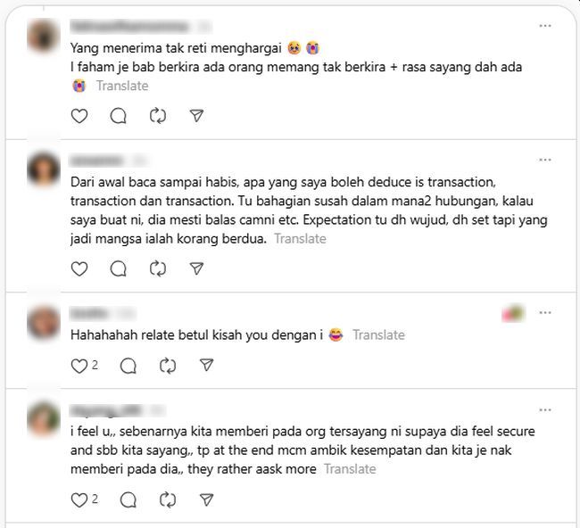Translate the 'they rather aask more' comment
The height and width of the screenshot is (528, 580).
click(x=351, y=469)
